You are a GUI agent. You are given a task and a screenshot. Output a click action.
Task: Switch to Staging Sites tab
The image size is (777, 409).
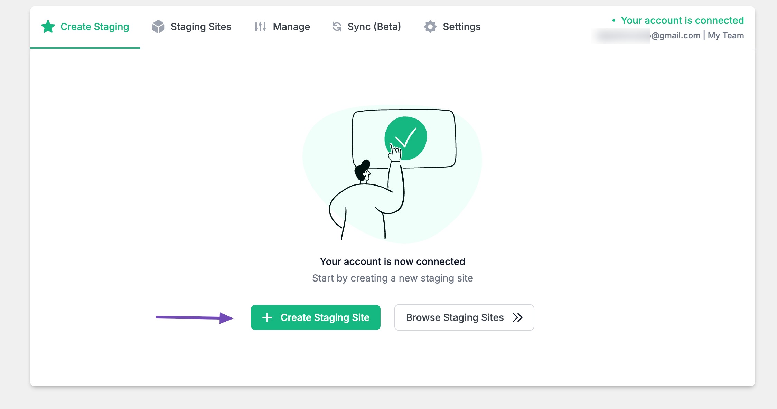point(200,27)
